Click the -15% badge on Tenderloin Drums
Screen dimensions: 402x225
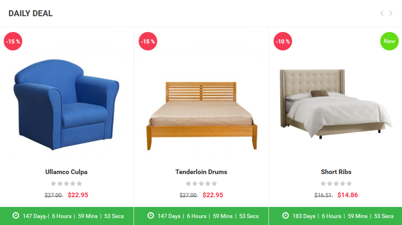tap(148, 41)
